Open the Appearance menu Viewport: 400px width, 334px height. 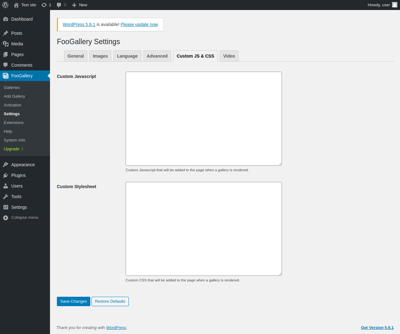25,165
